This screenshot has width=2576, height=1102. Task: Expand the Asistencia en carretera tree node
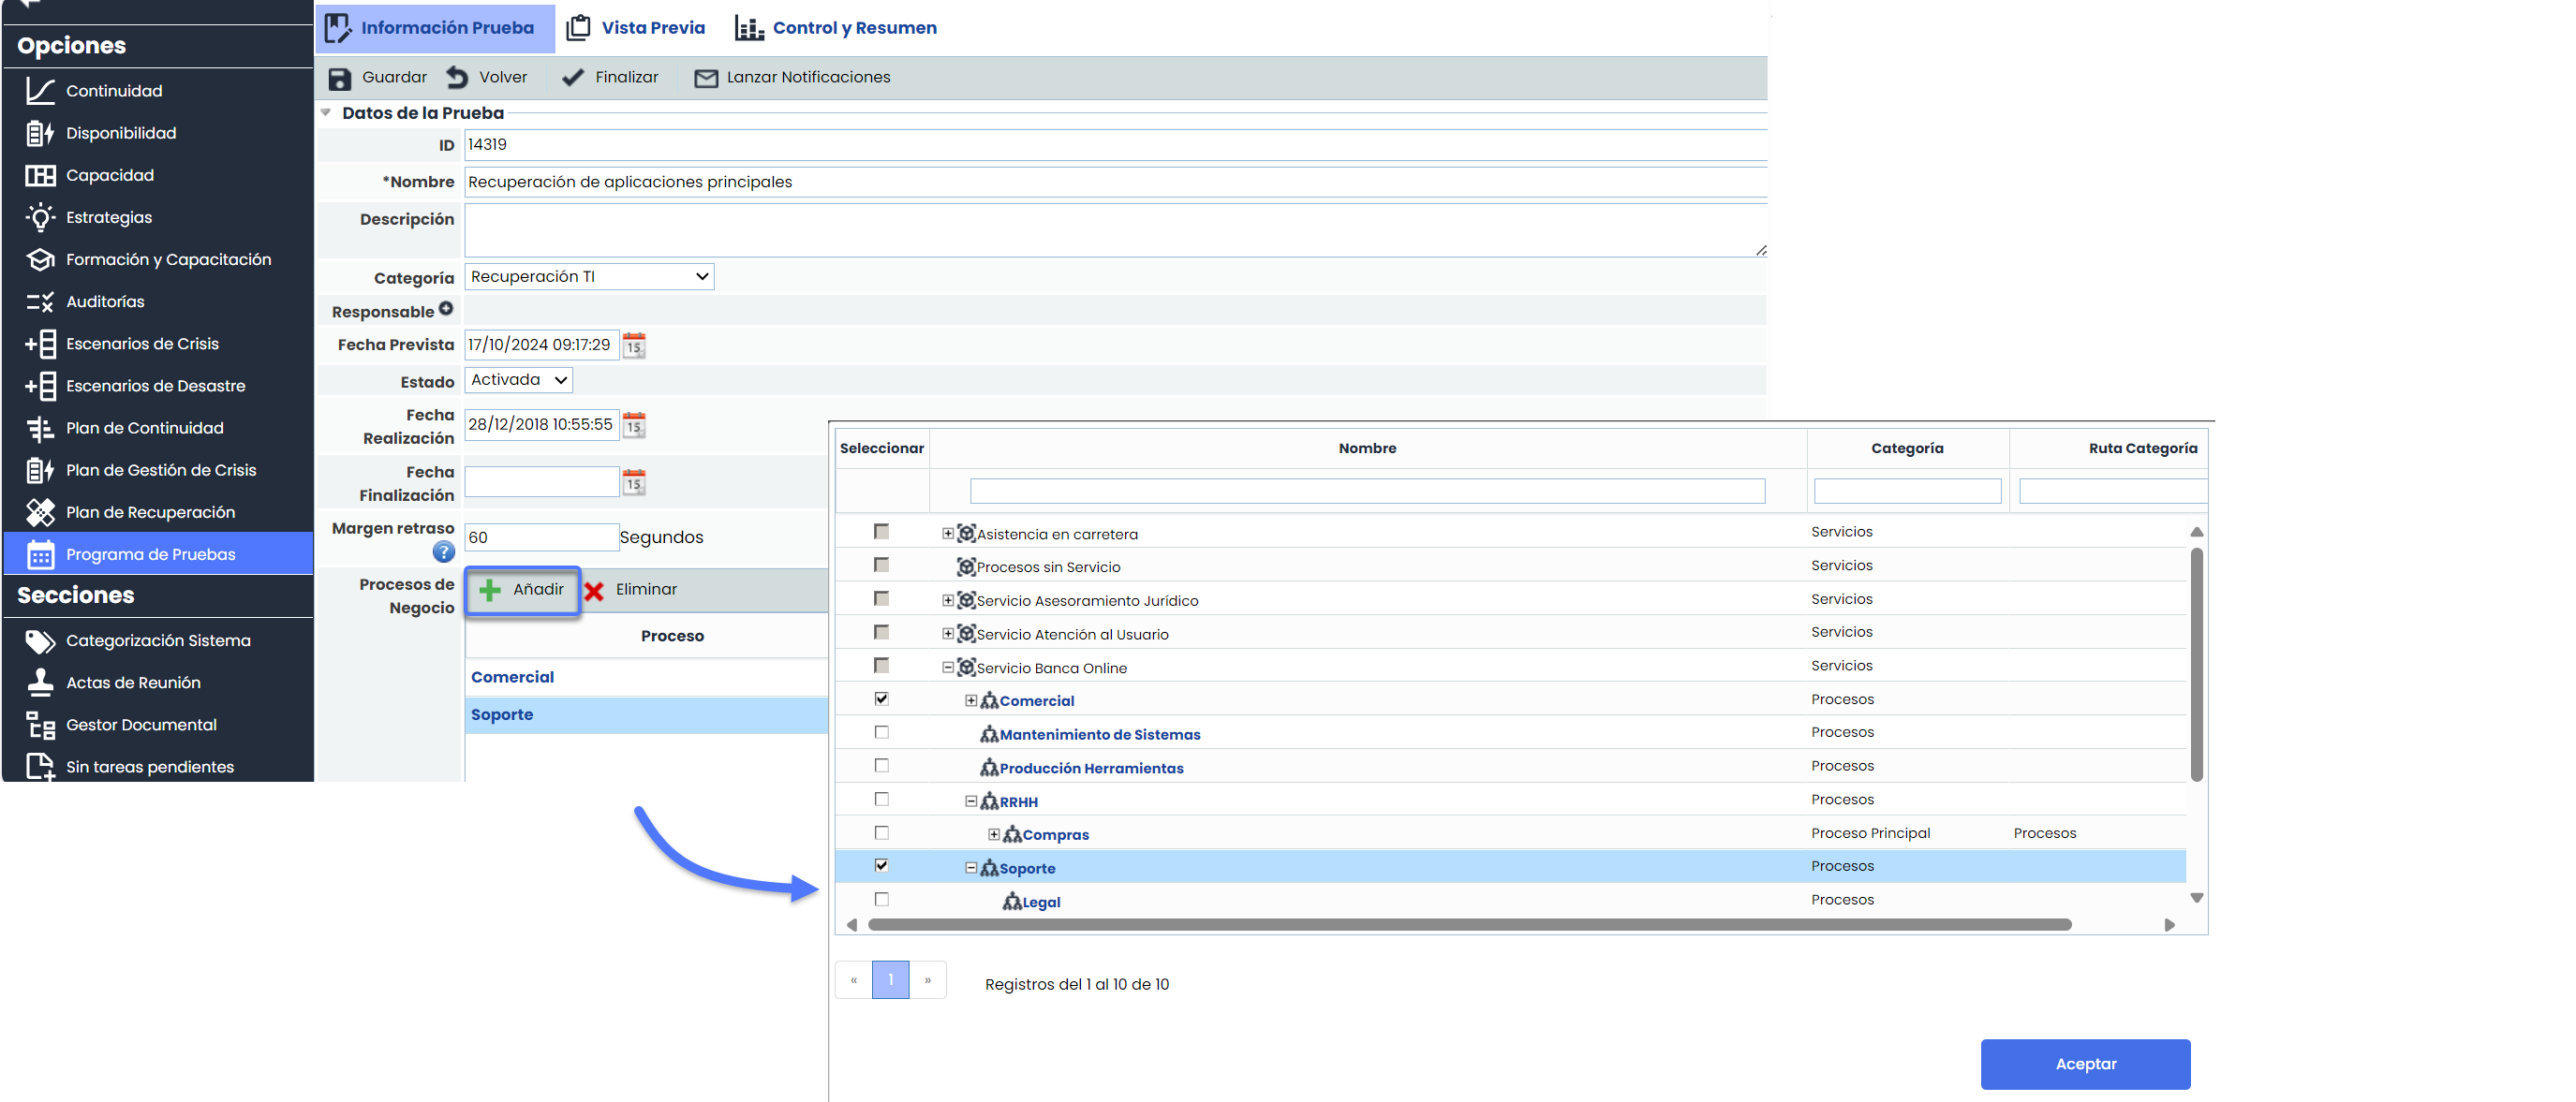point(947,534)
